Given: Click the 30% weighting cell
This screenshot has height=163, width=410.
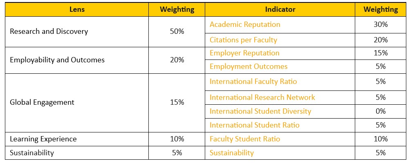Looking at the screenshot, I should point(381,24).
